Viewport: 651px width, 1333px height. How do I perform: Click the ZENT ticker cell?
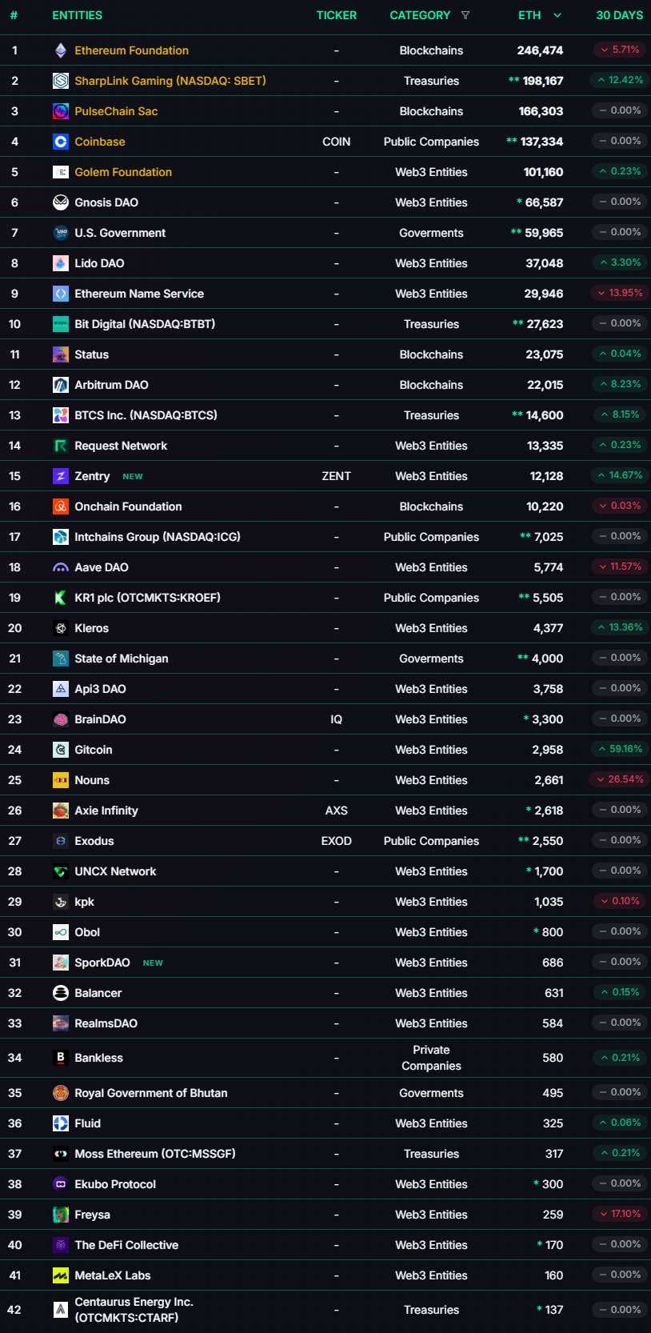point(337,476)
